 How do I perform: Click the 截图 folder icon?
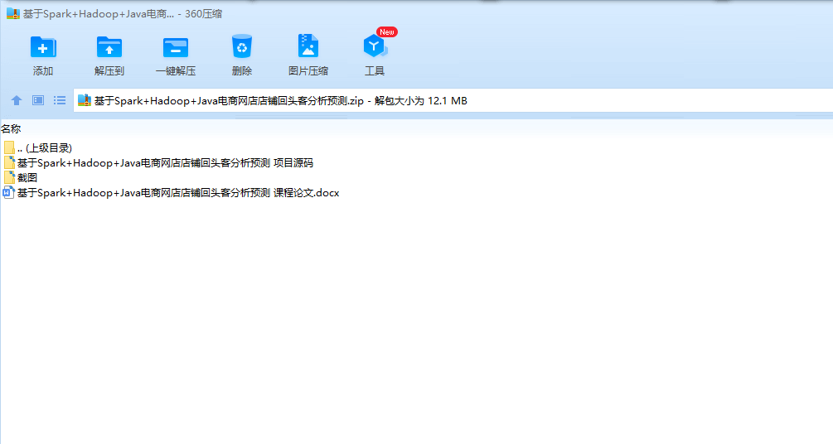pyautogui.click(x=9, y=177)
